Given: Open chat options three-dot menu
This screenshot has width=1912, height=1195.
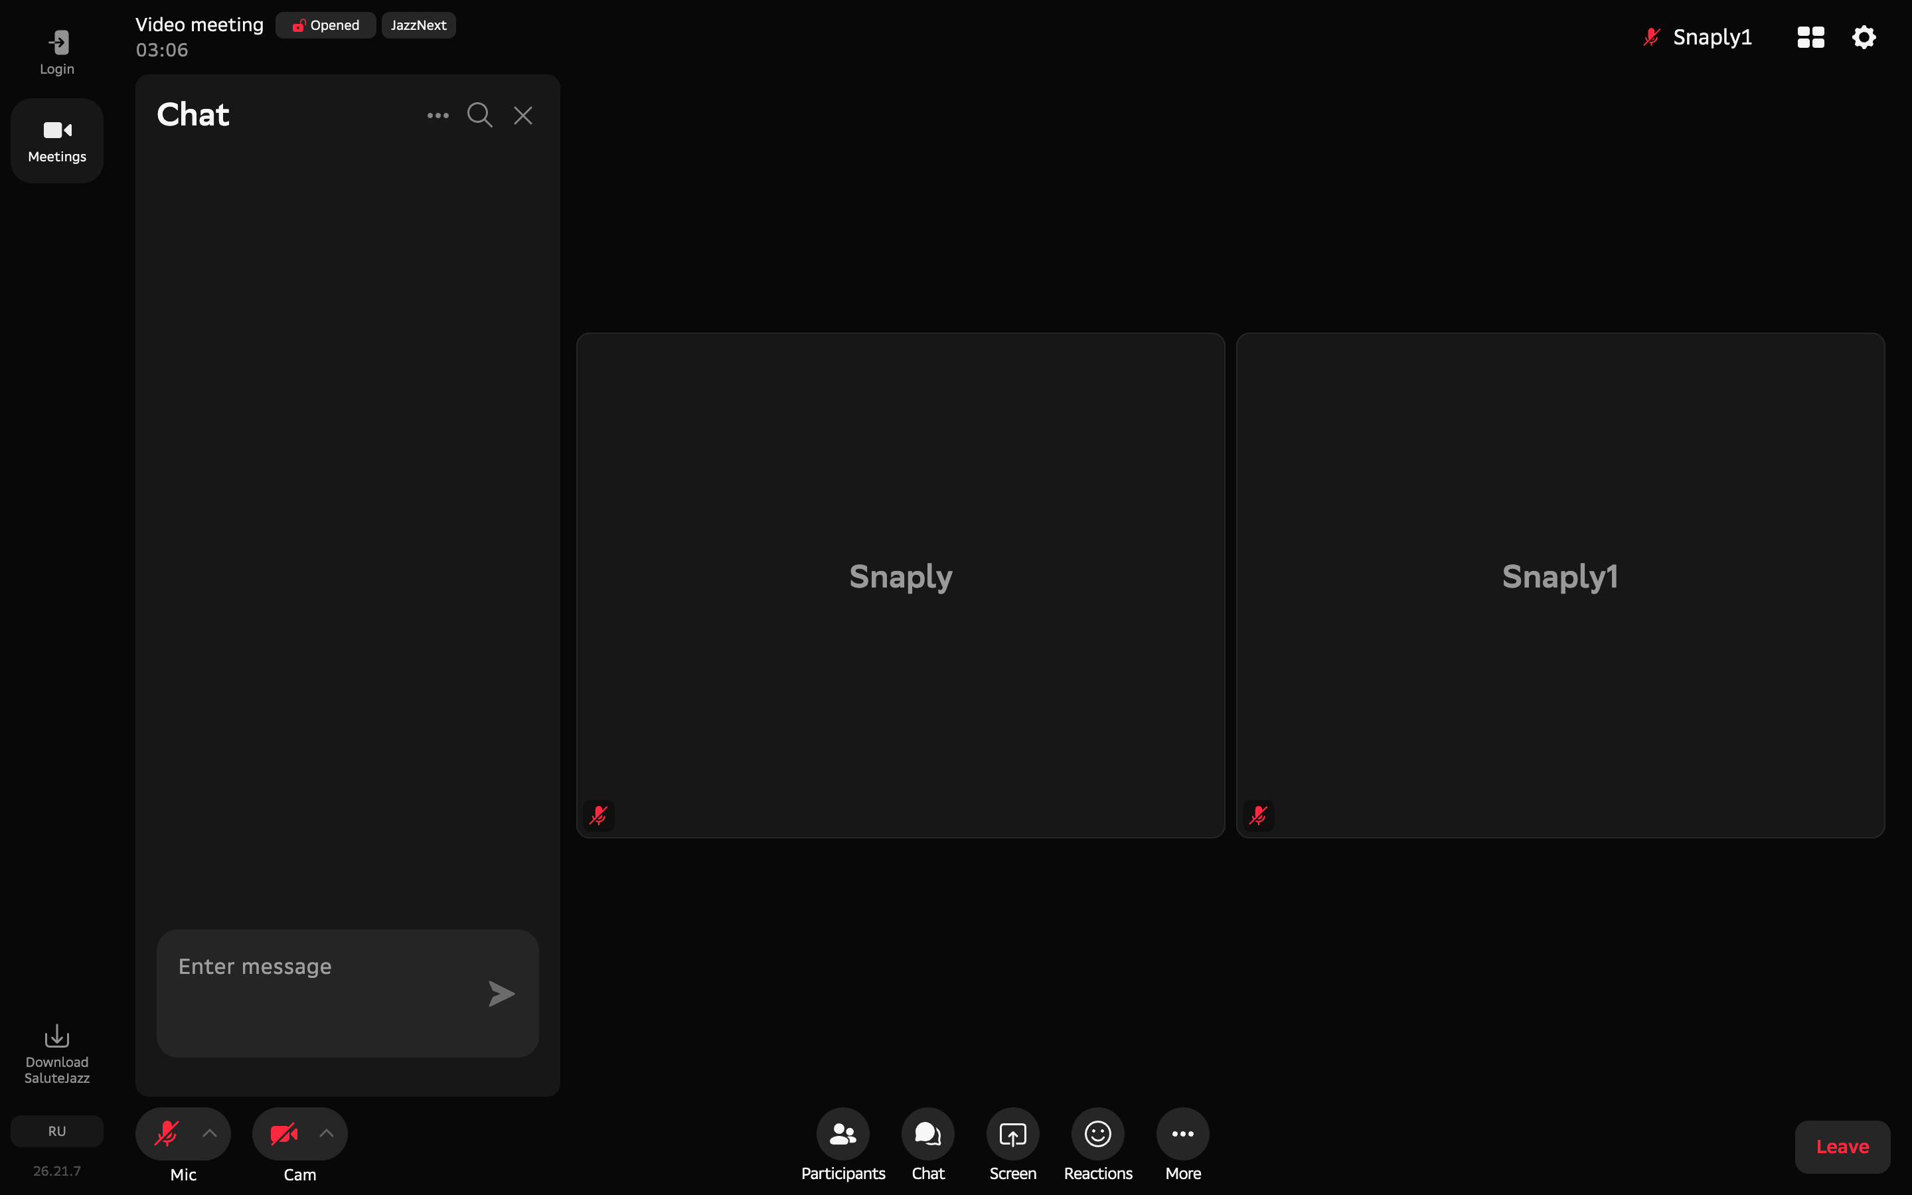Looking at the screenshot, I should click(438, 116).
